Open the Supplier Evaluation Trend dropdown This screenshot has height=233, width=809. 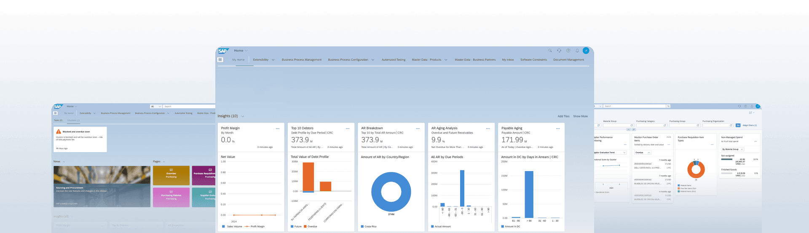(x=610, y=153)
